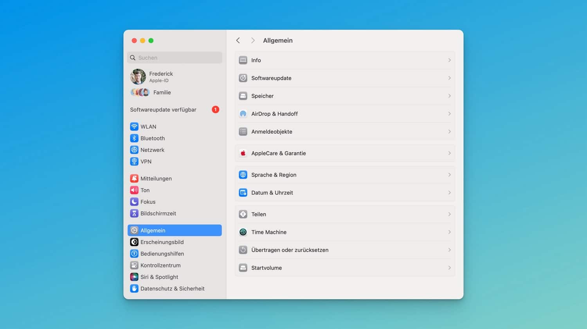Click the Datum & Uhrzeit icon
This screenshot has width=587, height=329.
pyautogui.click(x=243, y=193)
